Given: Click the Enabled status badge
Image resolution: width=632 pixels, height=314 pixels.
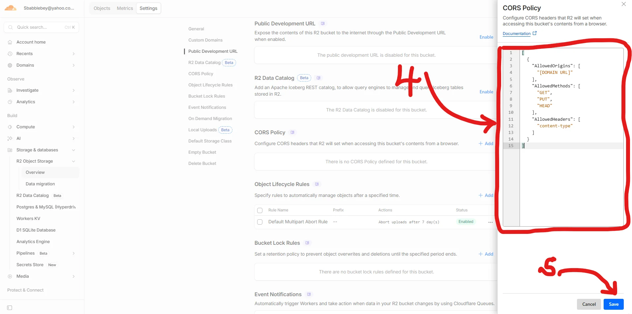Looking at the screenshot, I should [466, 222].
